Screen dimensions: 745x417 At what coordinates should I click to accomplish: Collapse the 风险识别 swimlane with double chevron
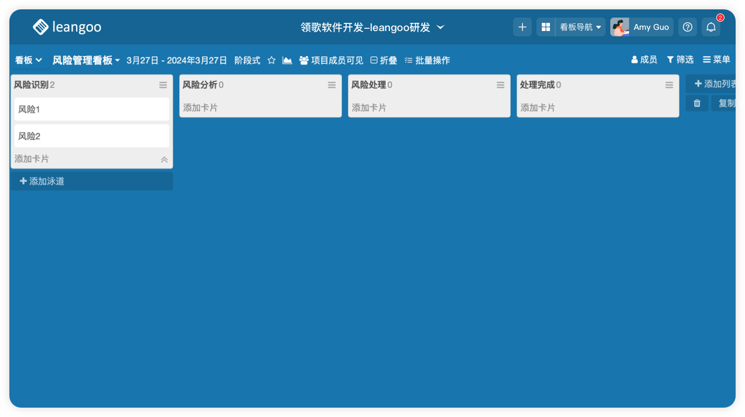pyautogui.click(x=164, y=159)
